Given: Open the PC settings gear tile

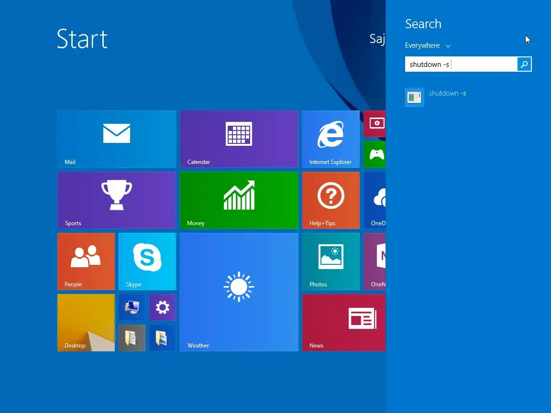Looking at the screenshot, I should [x=162, y=307].
